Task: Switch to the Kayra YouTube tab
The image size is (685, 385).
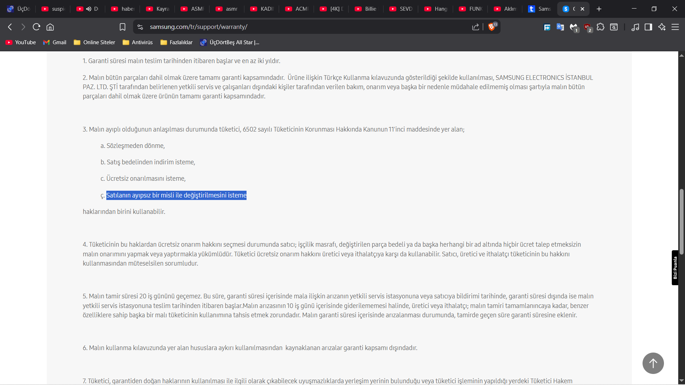Action: point(158,9)
